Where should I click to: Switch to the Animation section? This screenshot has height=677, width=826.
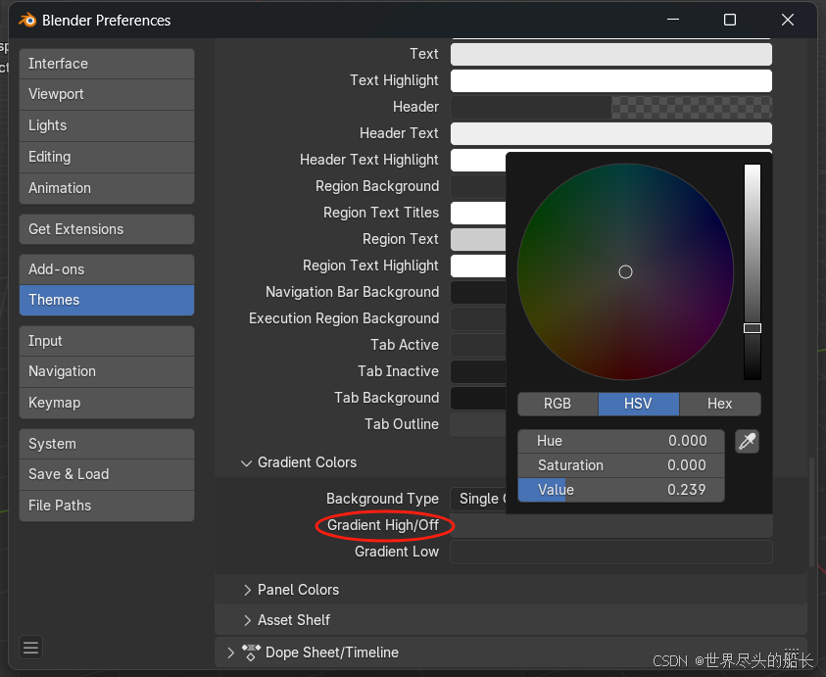click(x=107, y=188)
